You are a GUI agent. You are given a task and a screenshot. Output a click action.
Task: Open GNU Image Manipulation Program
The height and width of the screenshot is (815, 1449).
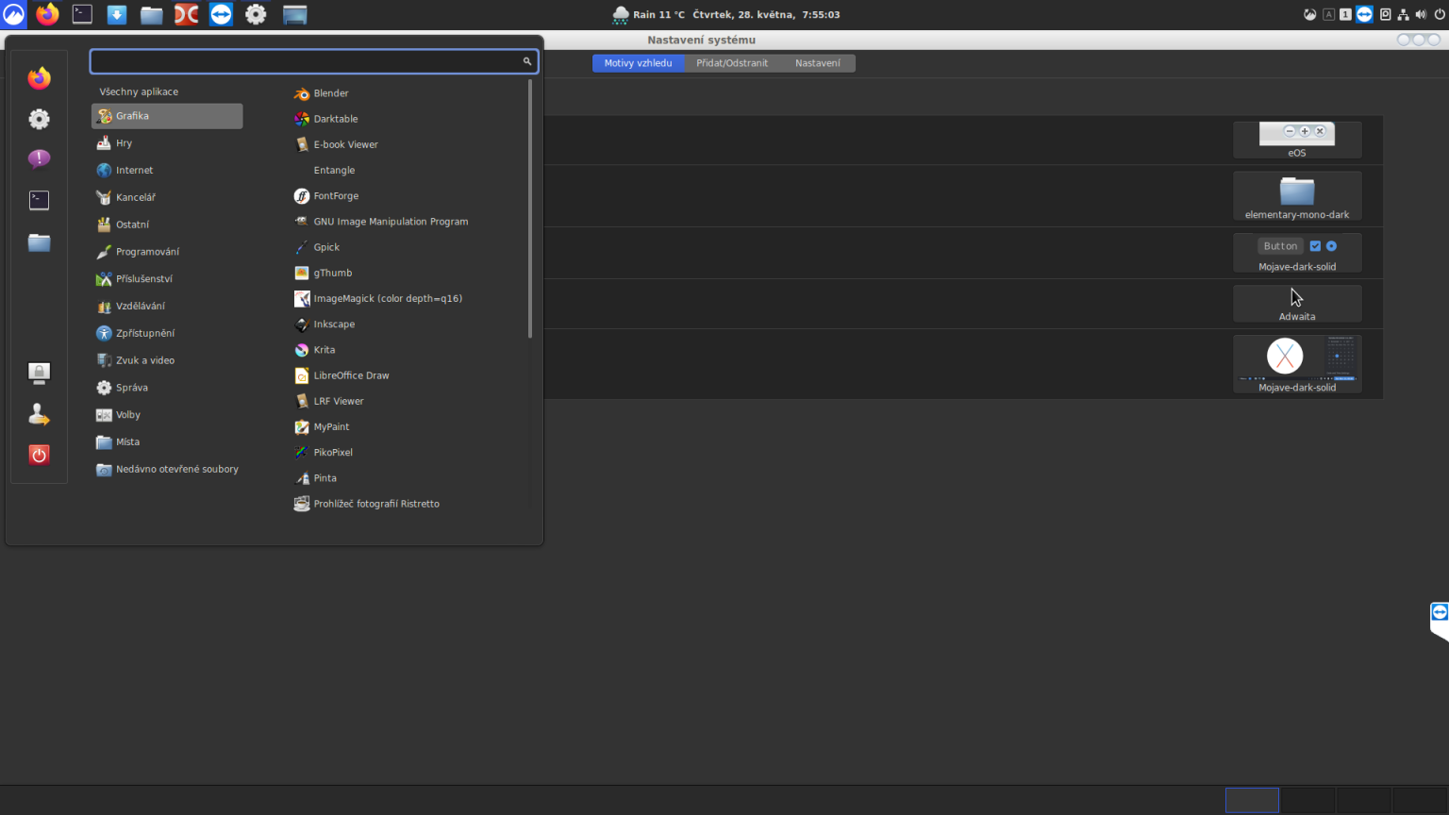(x=391, y=221)
